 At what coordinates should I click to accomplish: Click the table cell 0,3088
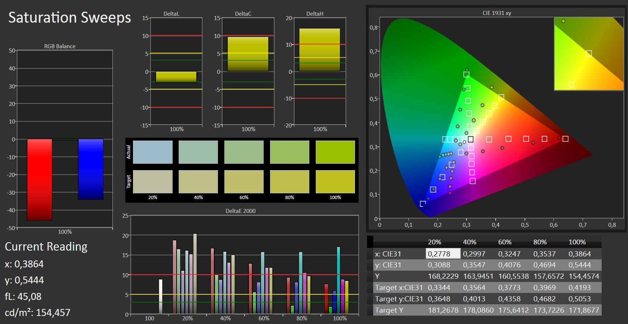pyautogui.click(x=439, y=265)
